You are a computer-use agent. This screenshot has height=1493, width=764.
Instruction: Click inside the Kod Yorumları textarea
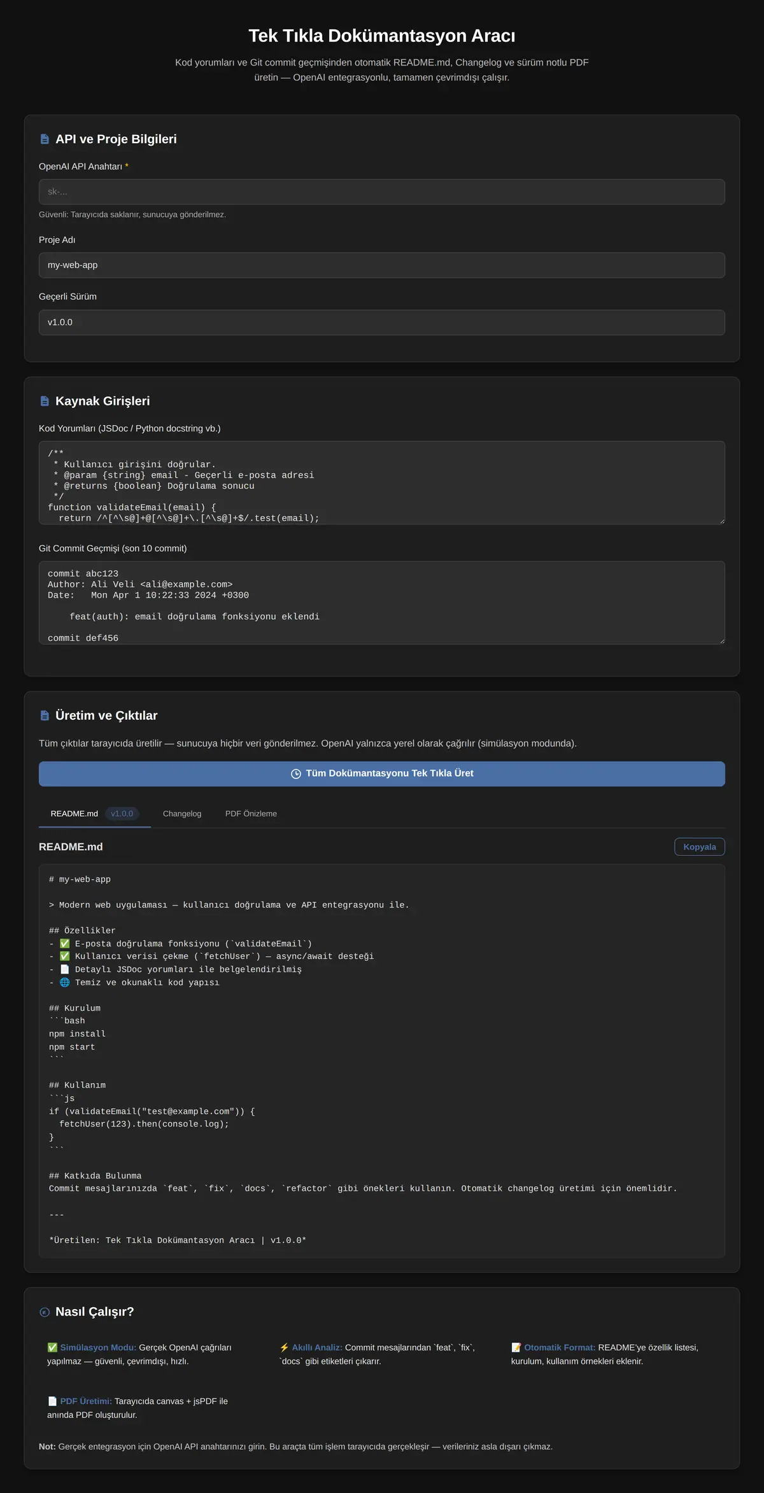(x=382, y=483)
